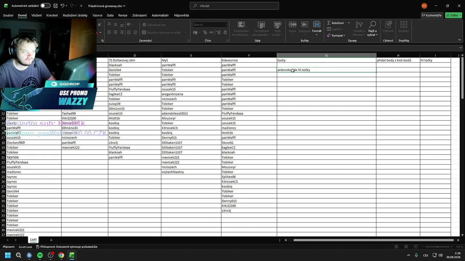Select cell with text 'přidat body z kick bodů'
The image size is (465, 261).
click(398, 60)
